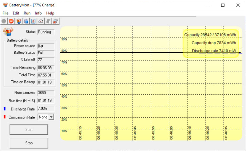
Task: Click the speedometer gauge toolbar icon
Action: coord(41,21)
